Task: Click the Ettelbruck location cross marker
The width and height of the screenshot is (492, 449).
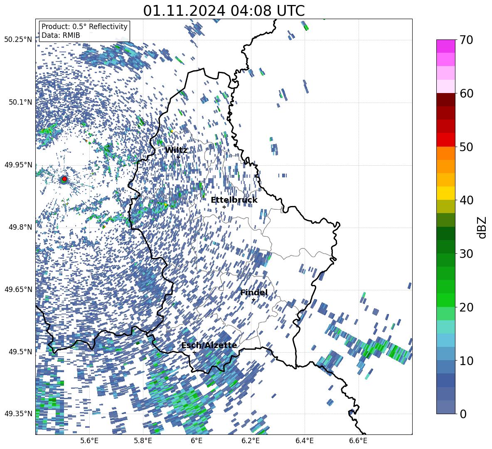Action: pyautogui.click(x=224, y=207)
